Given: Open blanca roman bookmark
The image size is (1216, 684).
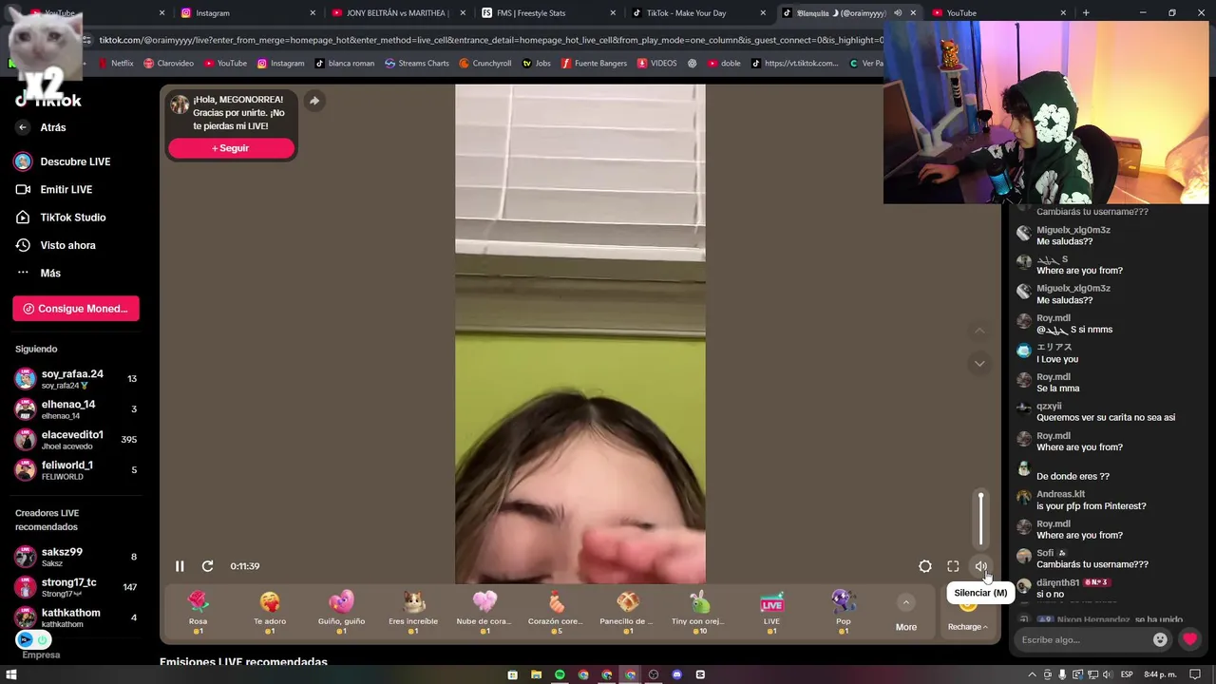Looking at the screenshot, I should pos(344,64).
